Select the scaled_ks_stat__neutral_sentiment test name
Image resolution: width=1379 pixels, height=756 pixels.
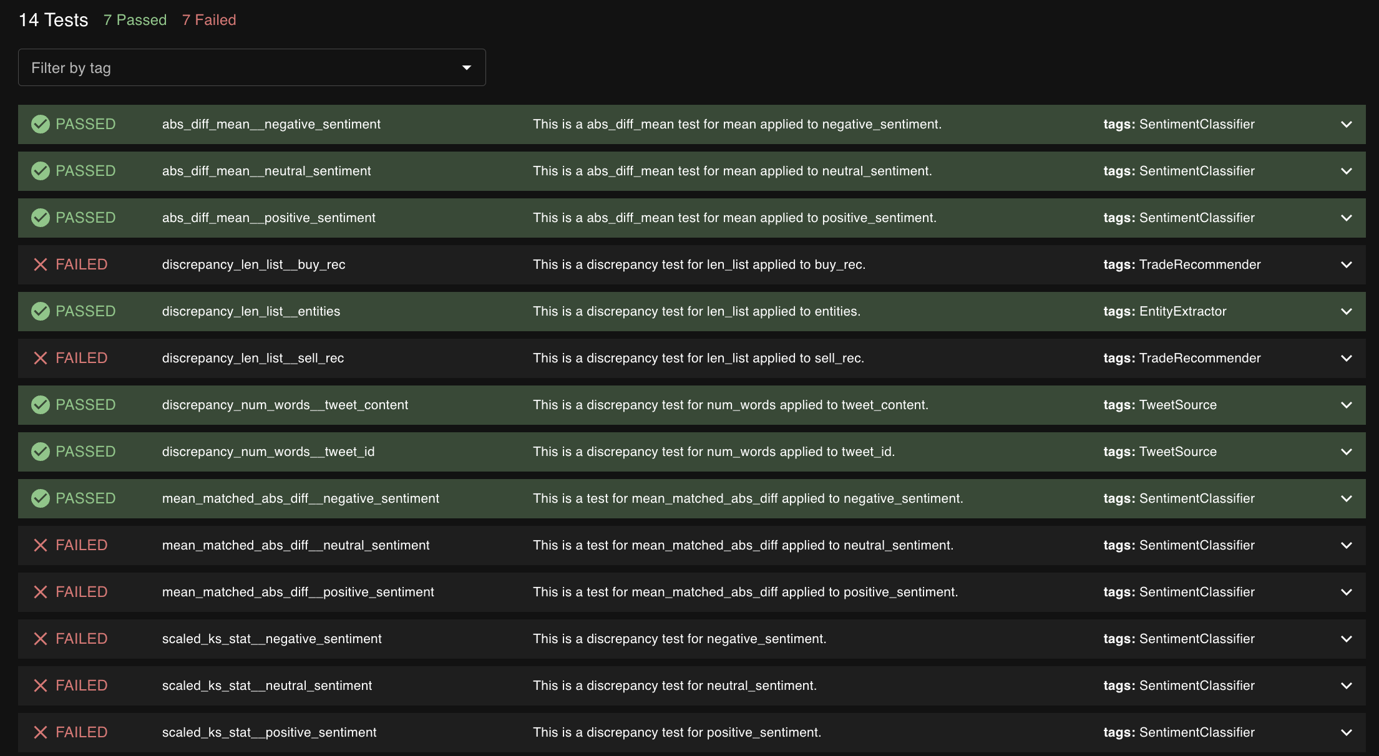(266, 686)
